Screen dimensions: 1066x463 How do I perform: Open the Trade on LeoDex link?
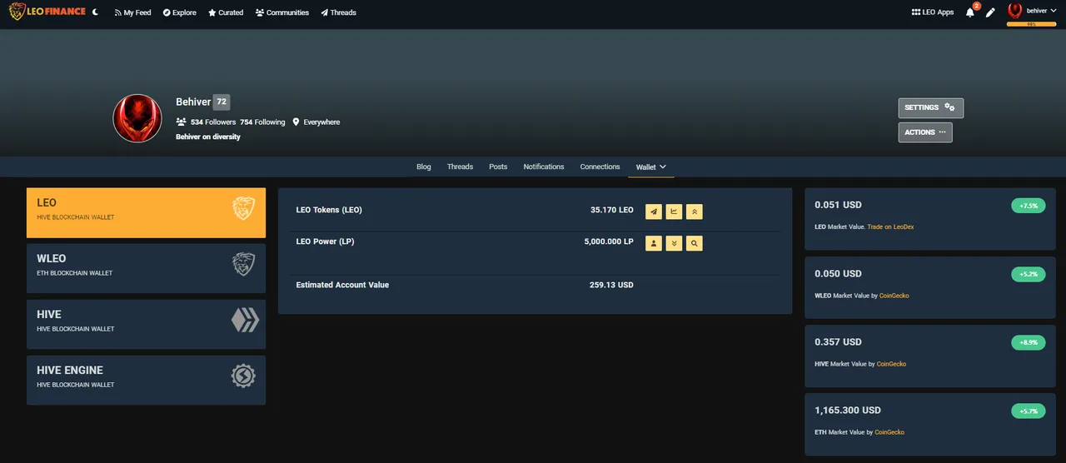coord(890,227)
